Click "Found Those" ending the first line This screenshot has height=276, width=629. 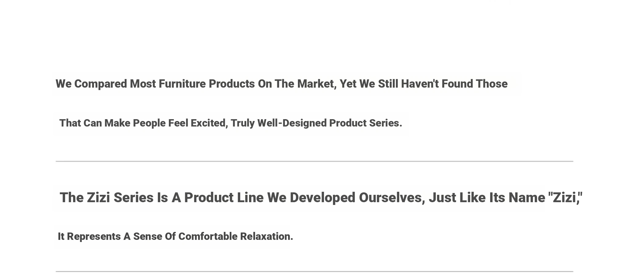point(475,84)
